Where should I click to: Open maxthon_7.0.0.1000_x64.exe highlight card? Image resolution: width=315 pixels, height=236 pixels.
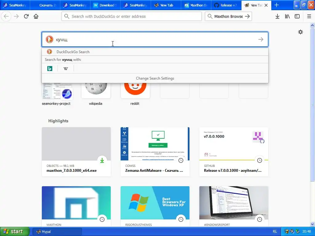point(76,152)
